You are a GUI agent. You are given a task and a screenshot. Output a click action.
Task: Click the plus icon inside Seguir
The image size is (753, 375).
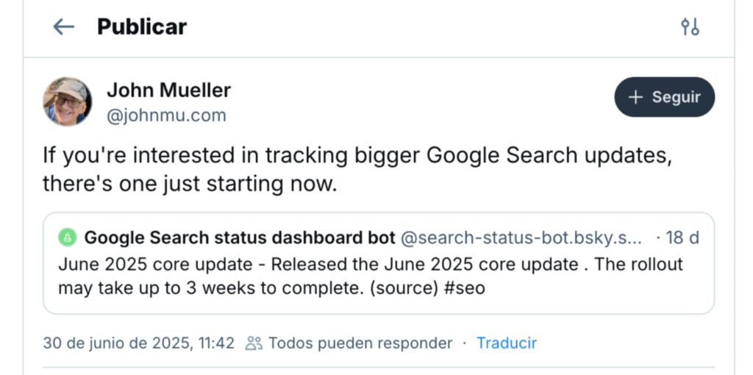[x=635, y=98]
